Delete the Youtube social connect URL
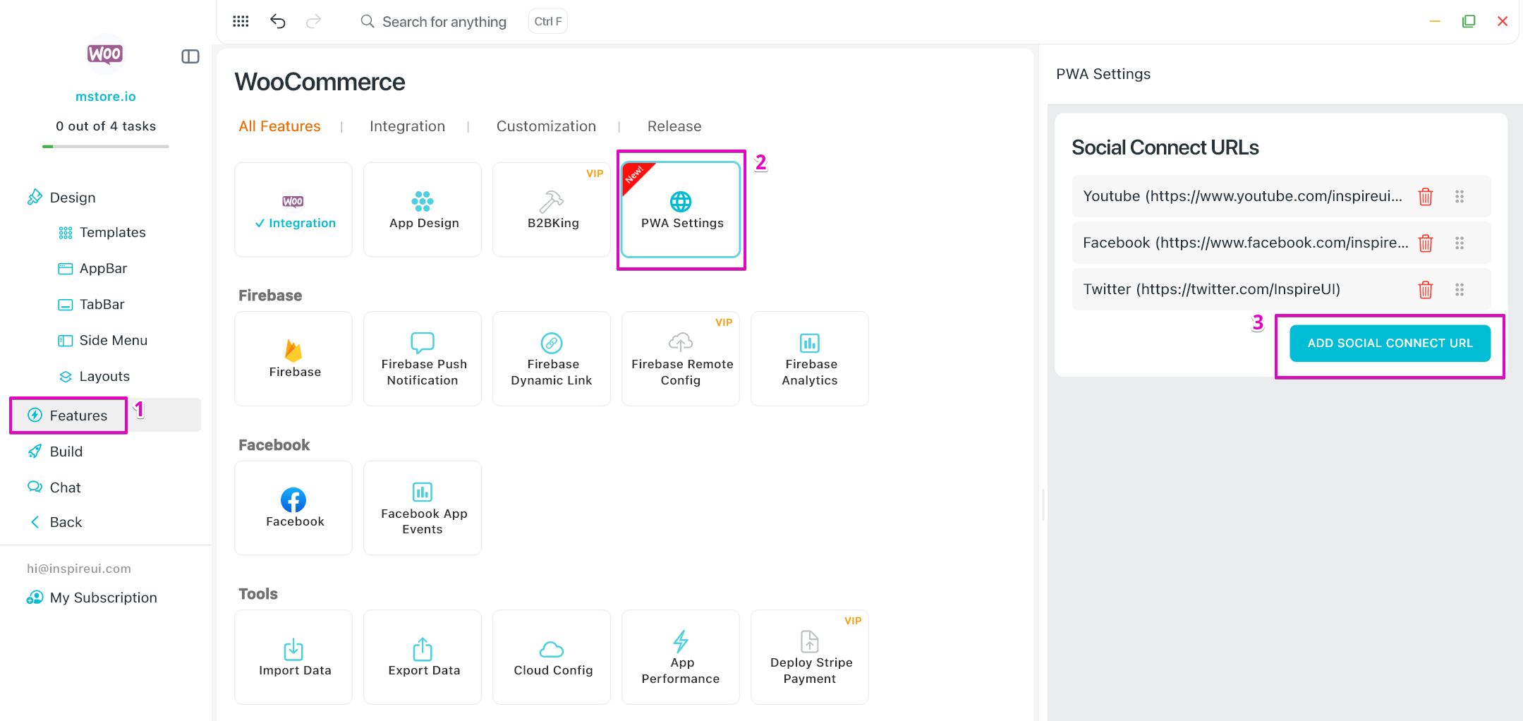 pos(1425,197)
